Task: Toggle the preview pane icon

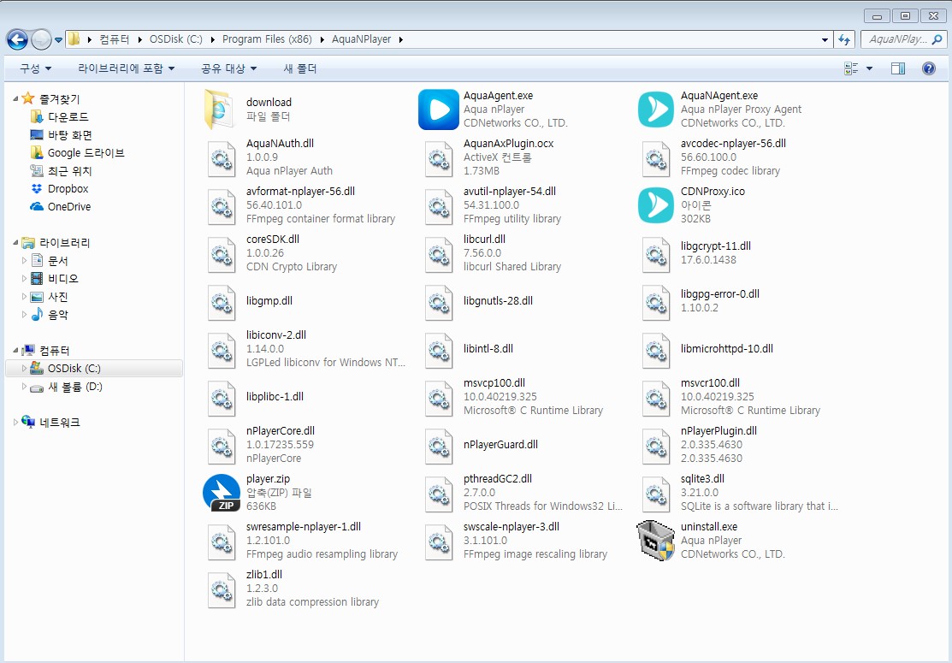Action: pyautogui.click(x=898, y=68)
